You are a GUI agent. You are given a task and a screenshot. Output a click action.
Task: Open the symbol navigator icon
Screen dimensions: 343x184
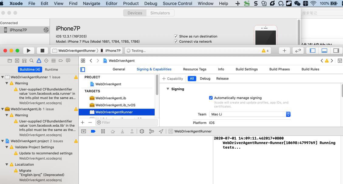24,61
